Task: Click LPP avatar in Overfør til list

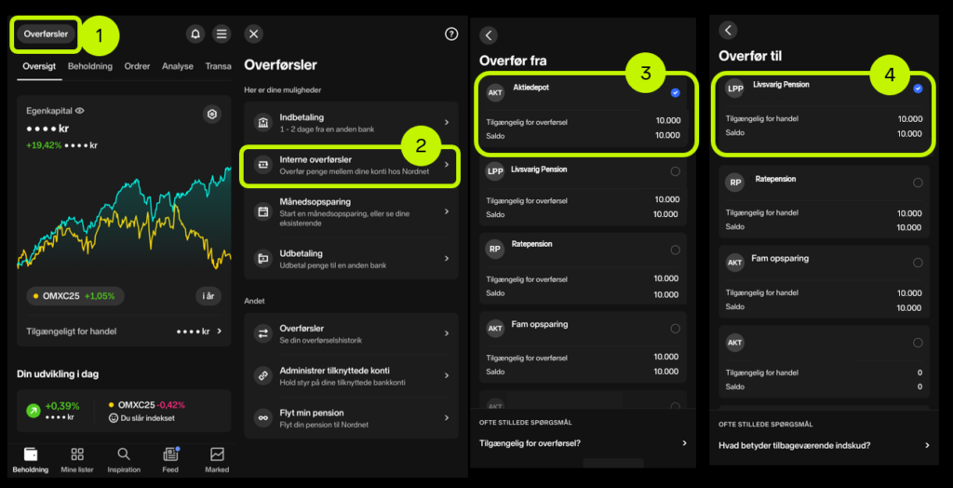Action: [735, 88]
